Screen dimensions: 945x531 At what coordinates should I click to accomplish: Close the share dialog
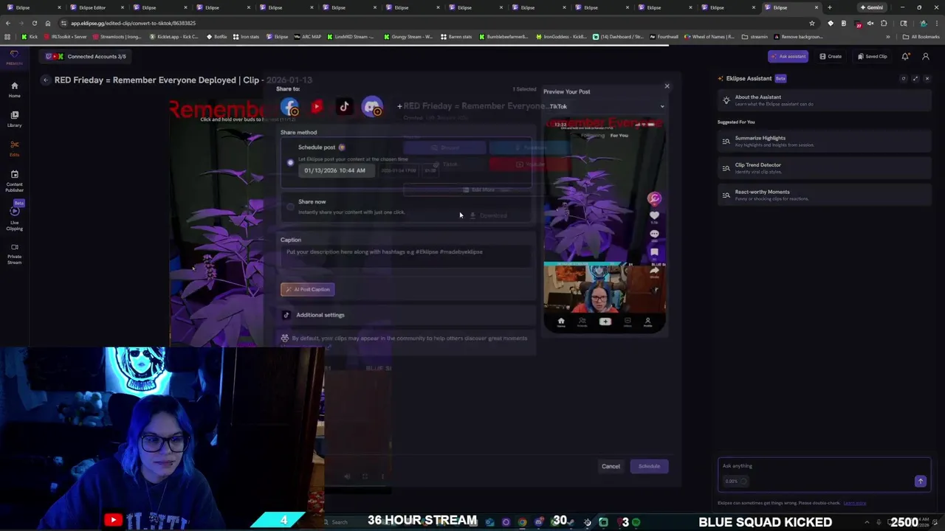(x=667, y=86)
